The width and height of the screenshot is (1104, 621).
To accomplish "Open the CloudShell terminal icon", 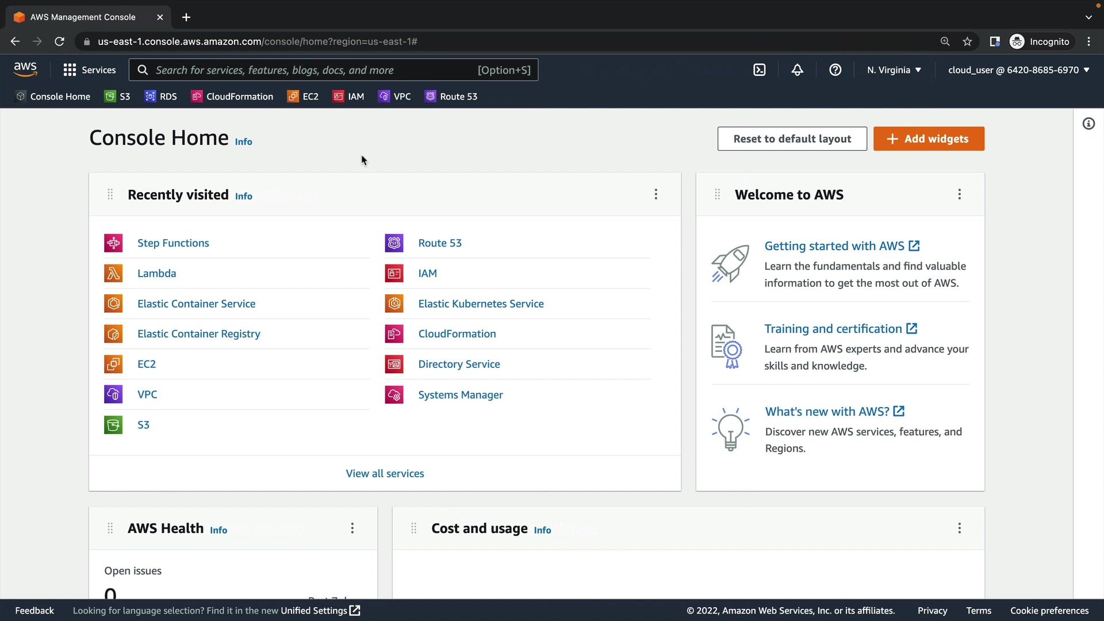I will (x=759, y=70).
